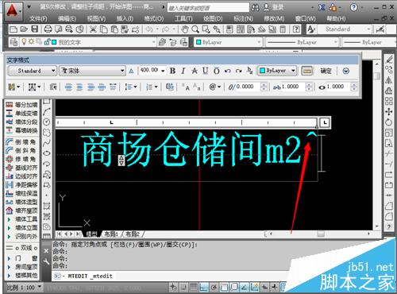The image size is (397, 294).
Task: Open the line spacing dropdown
Action: [x=131, y=87]
